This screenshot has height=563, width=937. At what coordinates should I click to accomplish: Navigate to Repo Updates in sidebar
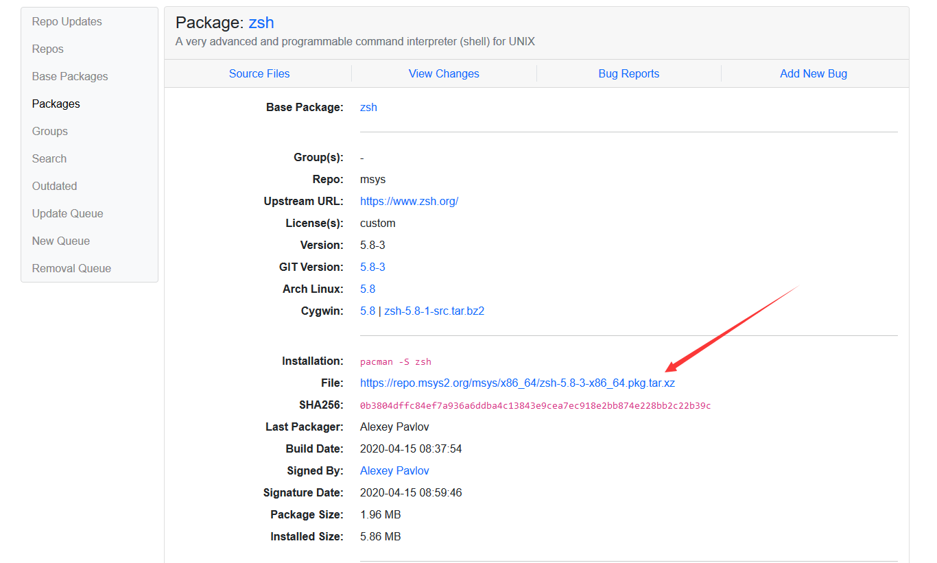pyautogui.click(x=67, y=21)
